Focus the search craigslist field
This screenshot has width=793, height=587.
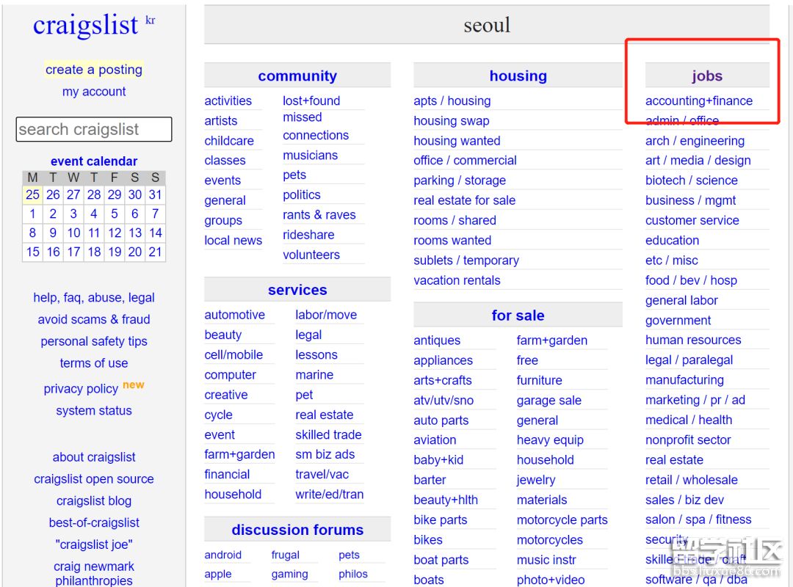[94, 129]
